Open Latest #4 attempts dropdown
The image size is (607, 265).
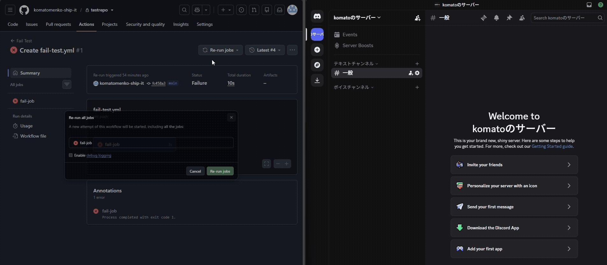(x=265, y=50)
